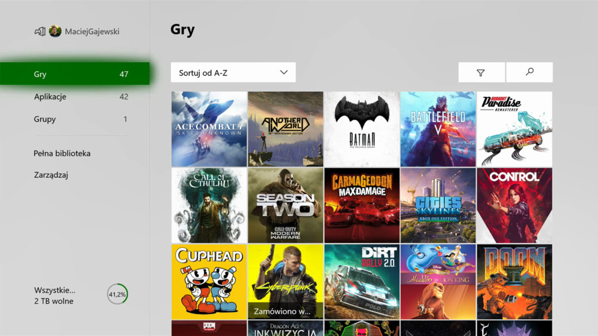Screen dimensions: 598x336
Task: Open the Dragon Age Inkwizycja tile
Action: click(285, 328)
